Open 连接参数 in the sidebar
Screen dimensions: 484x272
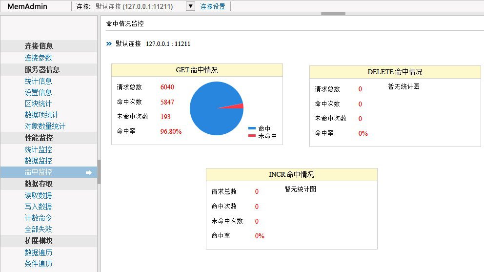[38, 58]
